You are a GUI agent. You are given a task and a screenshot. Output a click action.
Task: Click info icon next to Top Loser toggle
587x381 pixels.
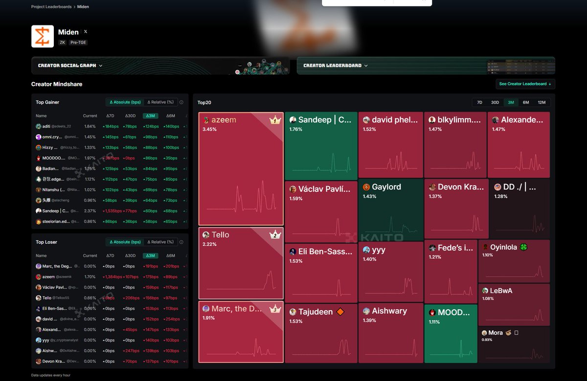point(181,242)
